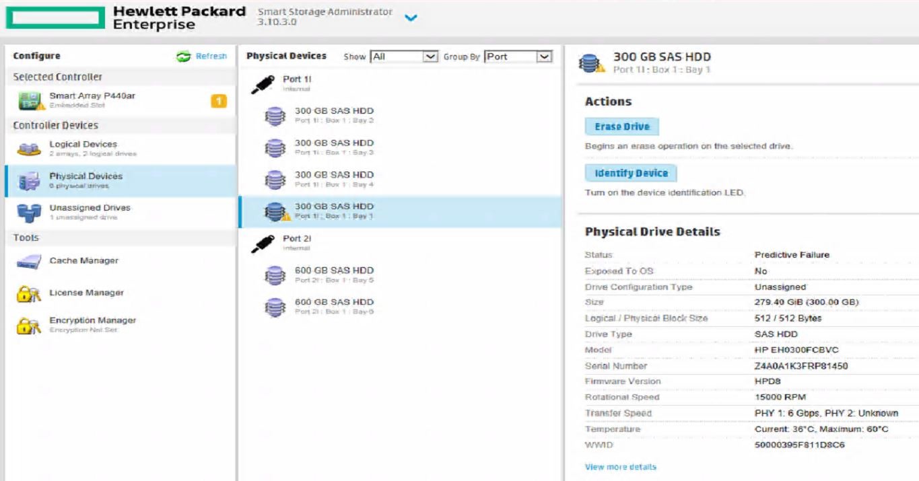The height and width of the screenshot is (481, 919).
Task: Click the 15000 RPM rotational speed value
Action: click(780, 398)
